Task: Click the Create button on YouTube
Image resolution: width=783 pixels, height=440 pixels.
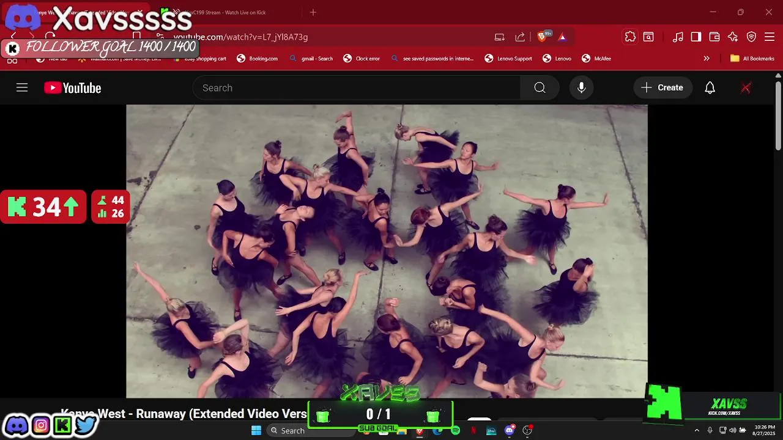Action: (x=662, y=88)
